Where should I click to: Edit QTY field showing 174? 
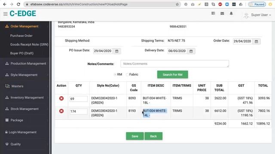[78, 111]
